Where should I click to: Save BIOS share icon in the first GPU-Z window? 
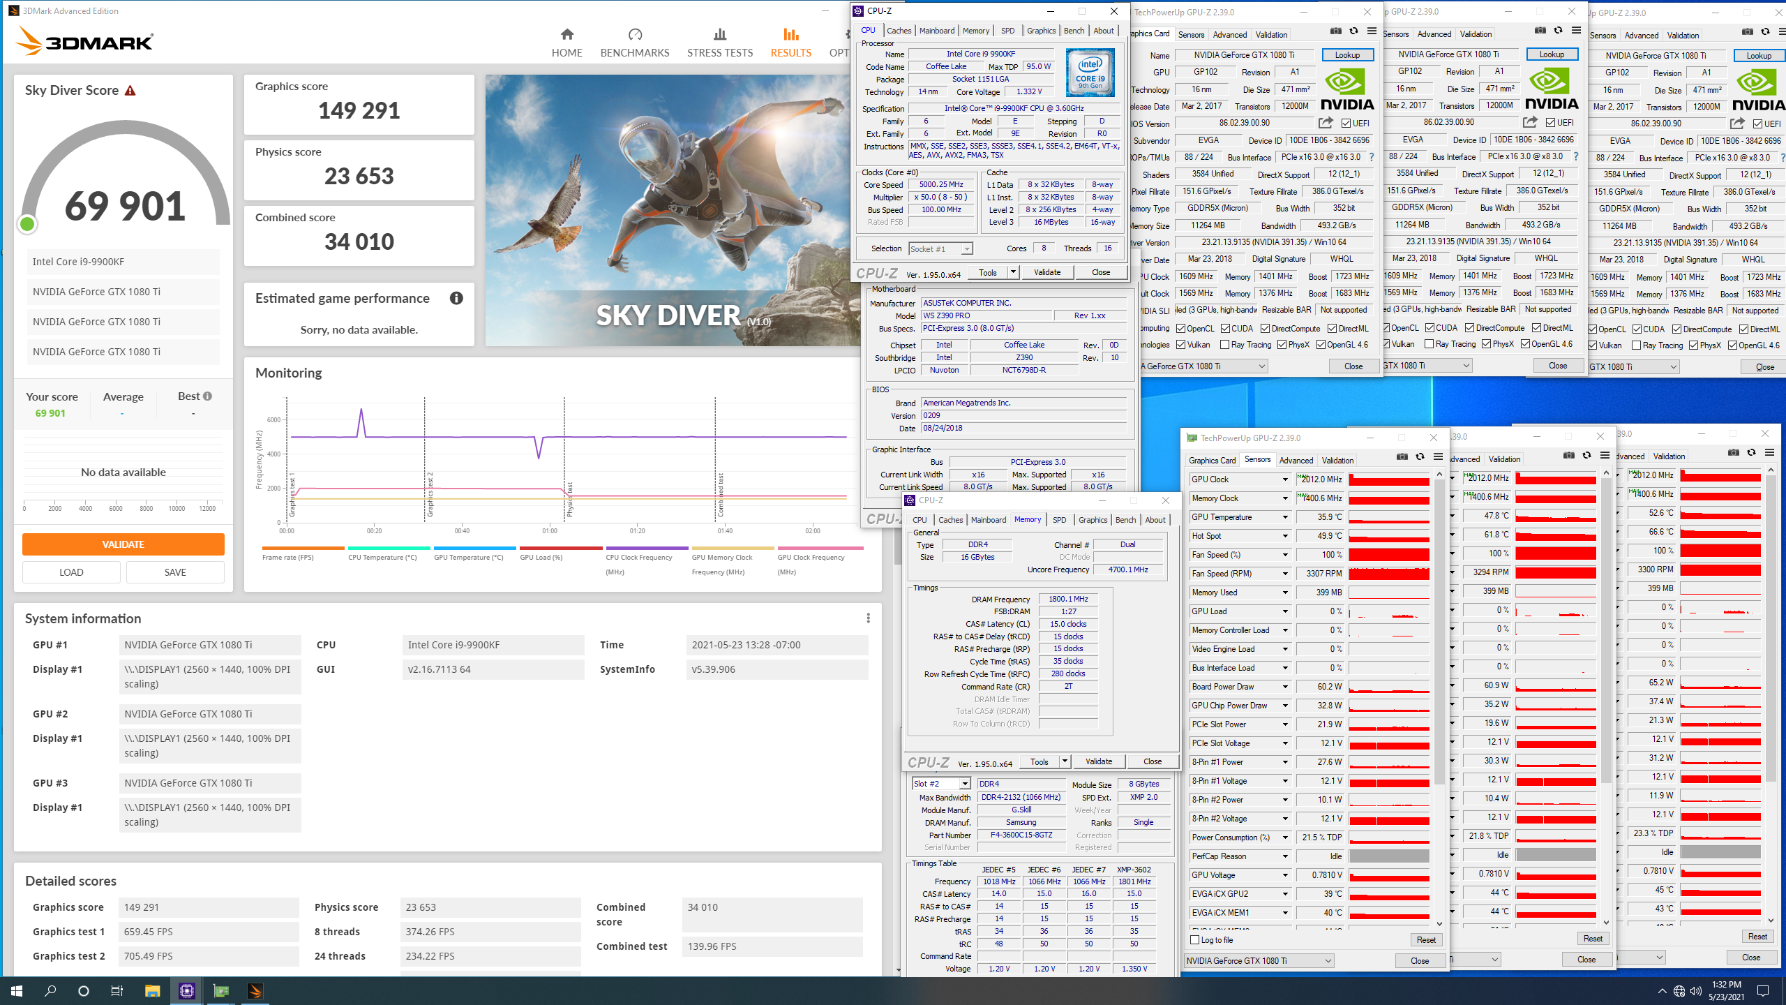(1325, 123)
